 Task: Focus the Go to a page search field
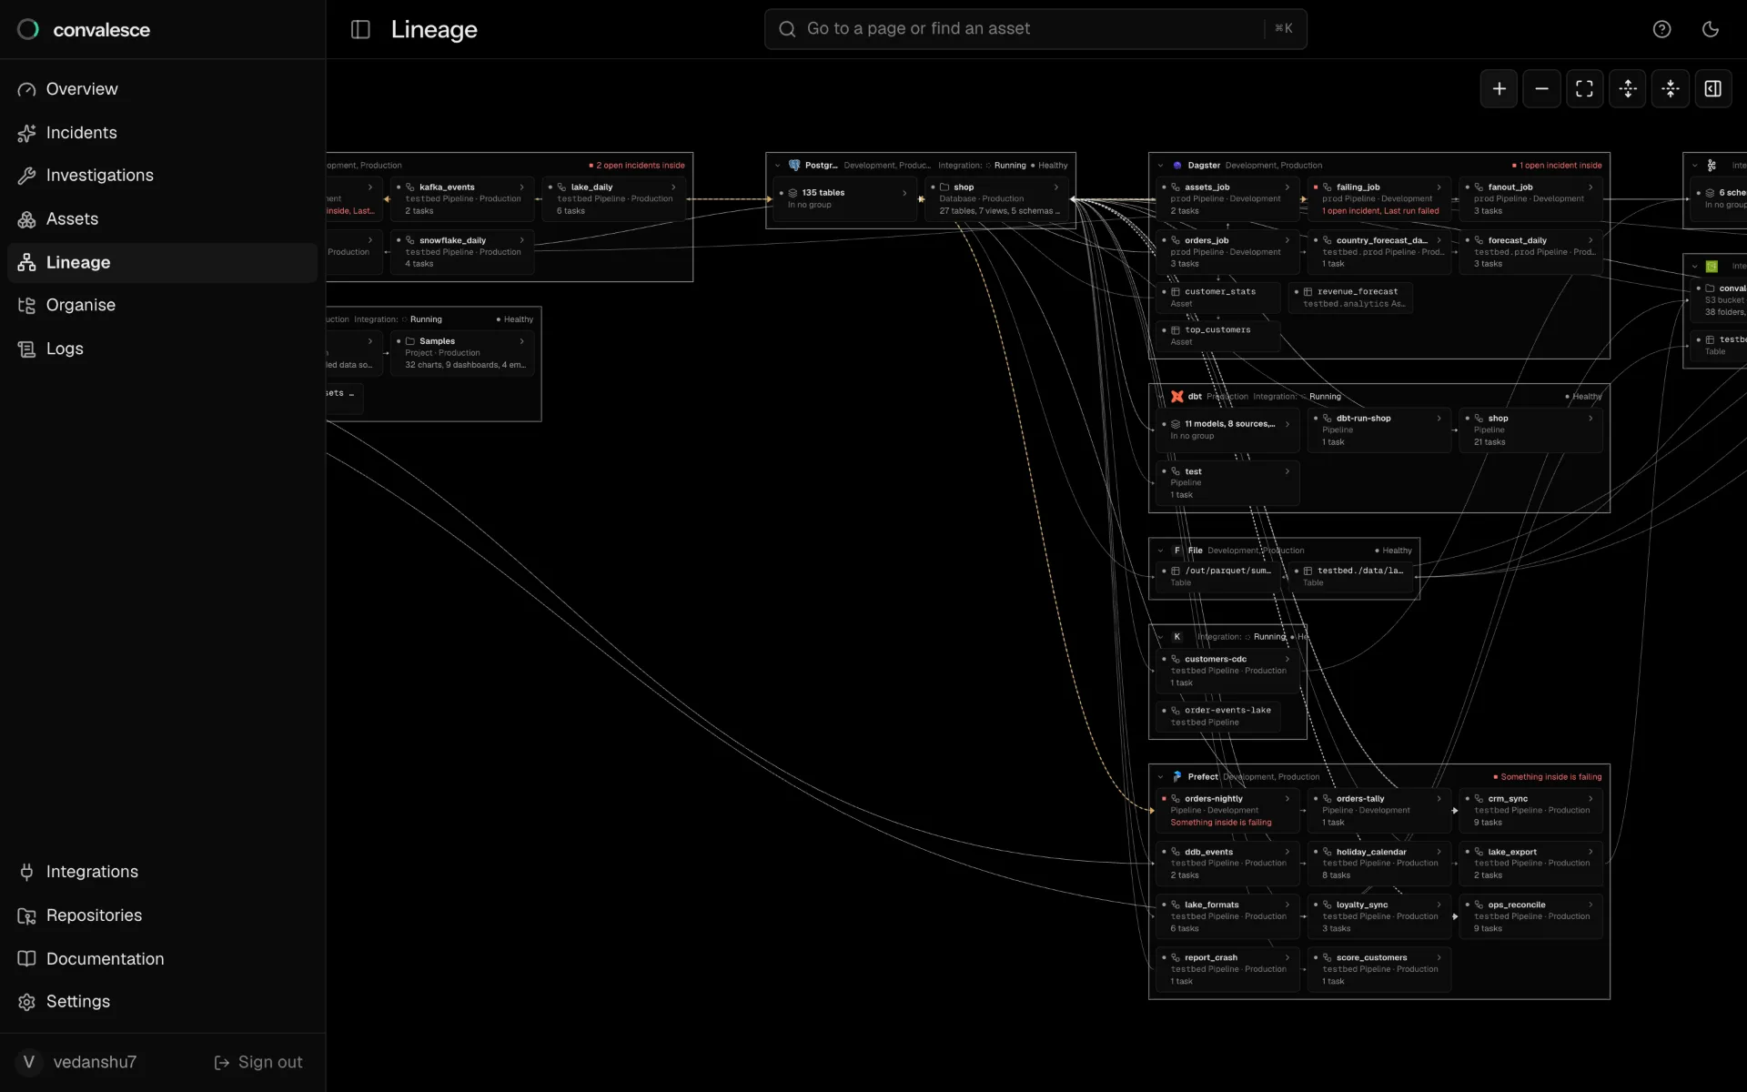pos(1035,29)
